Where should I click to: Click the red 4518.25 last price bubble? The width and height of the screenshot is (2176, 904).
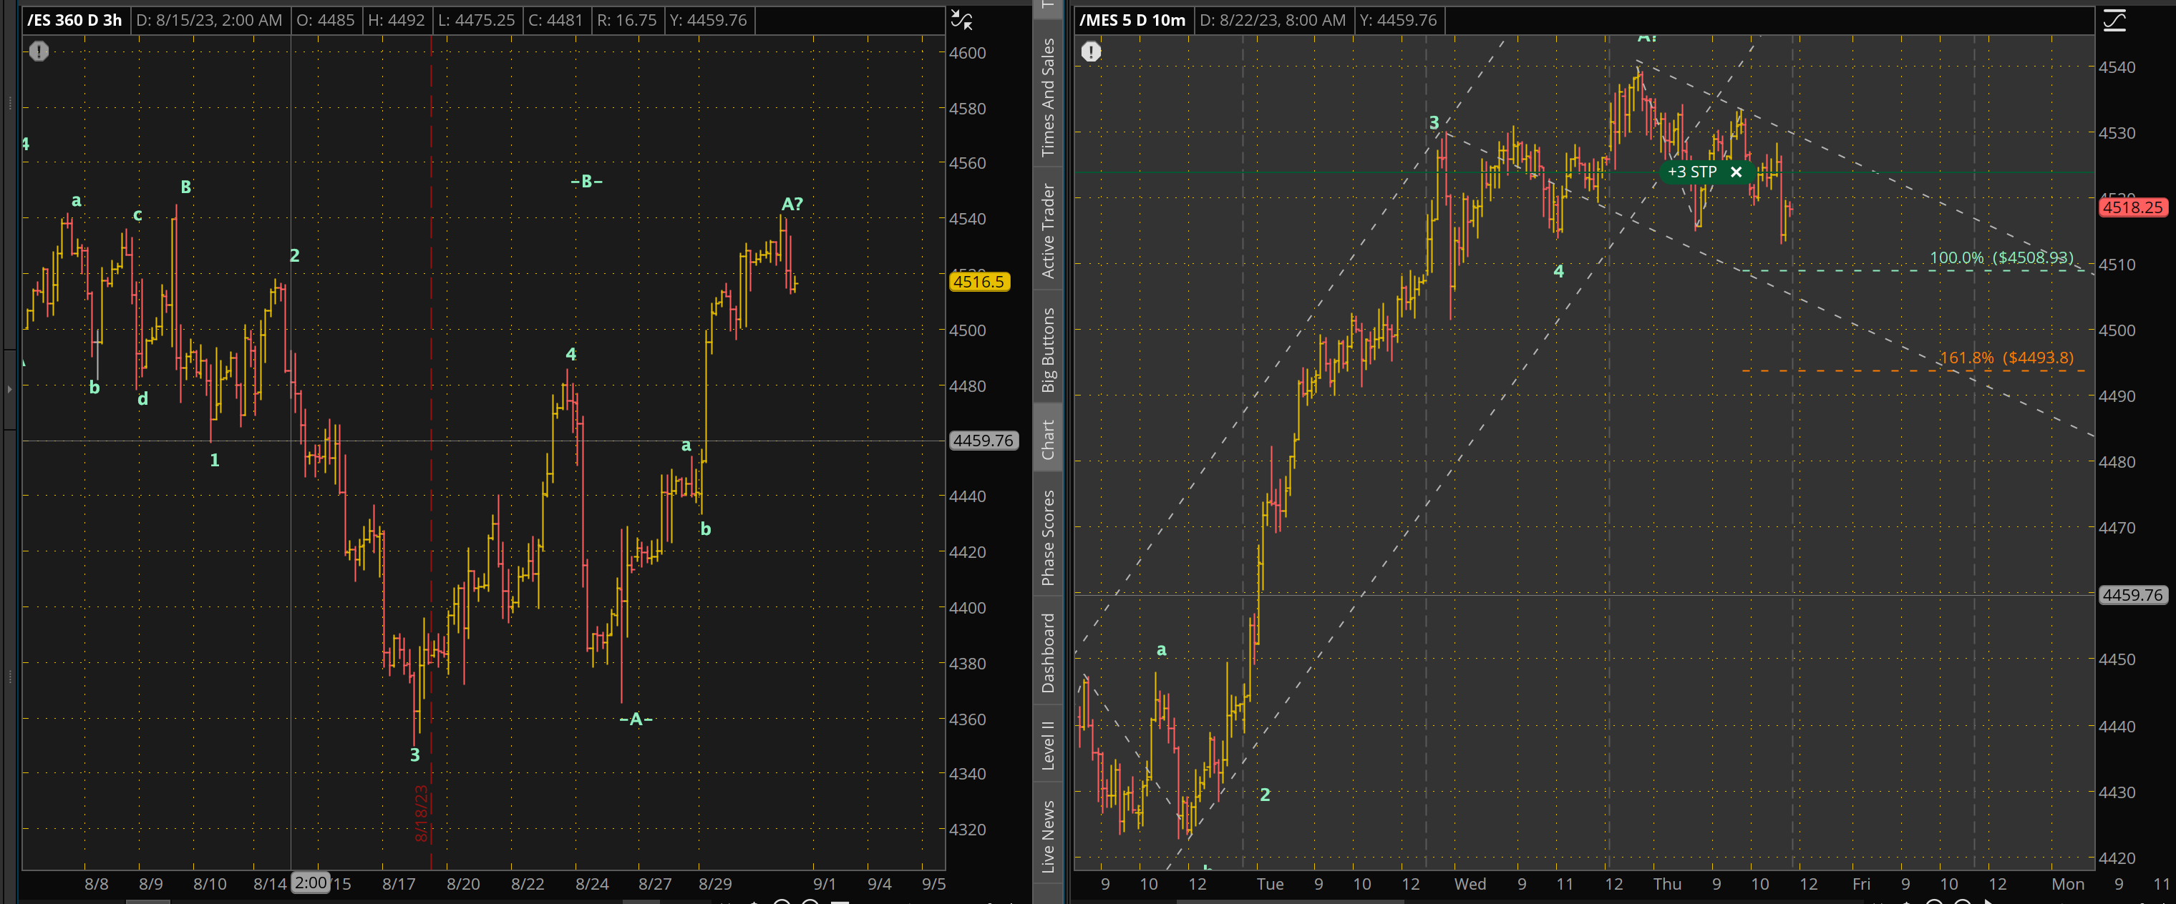(2133, 207)
